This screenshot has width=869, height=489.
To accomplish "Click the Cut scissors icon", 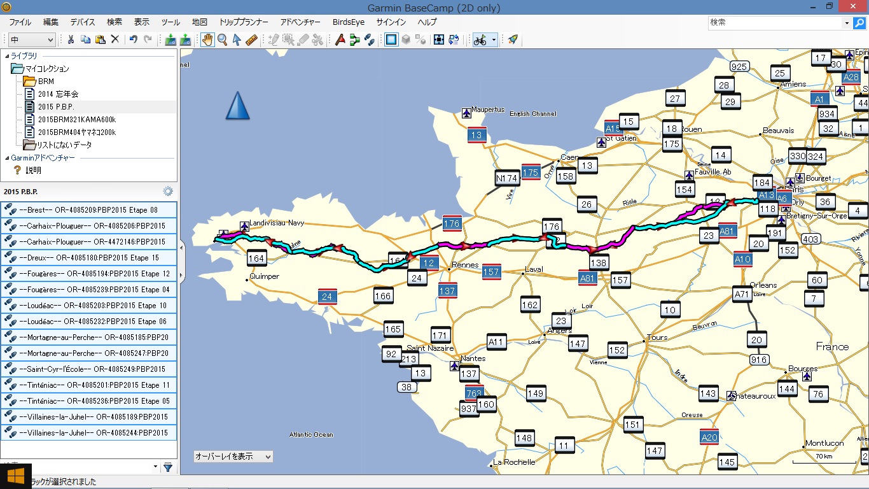I will (x=71, y=39).
